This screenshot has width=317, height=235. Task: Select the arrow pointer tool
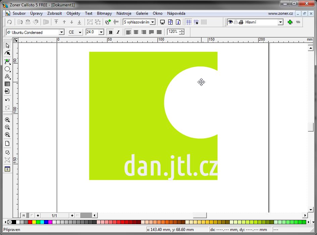(7, 45)
